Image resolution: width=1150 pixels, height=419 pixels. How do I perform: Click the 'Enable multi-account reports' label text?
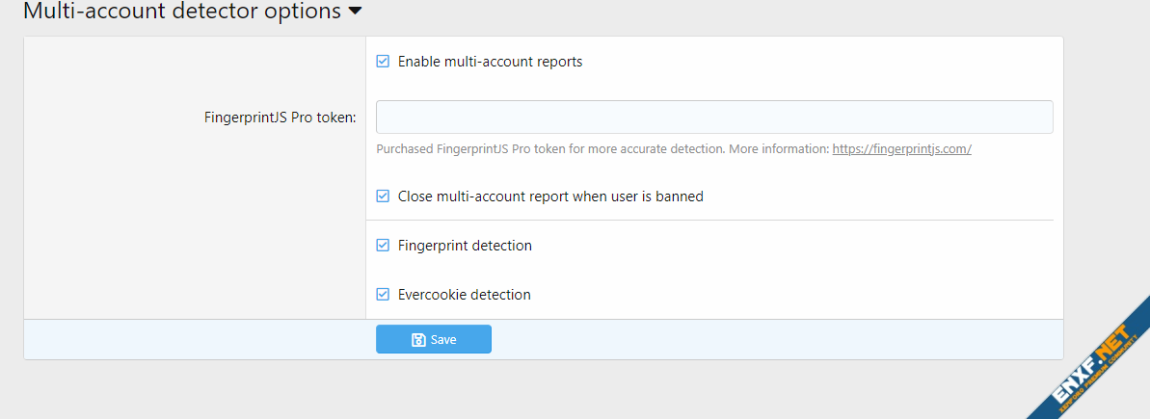[490, 62]
